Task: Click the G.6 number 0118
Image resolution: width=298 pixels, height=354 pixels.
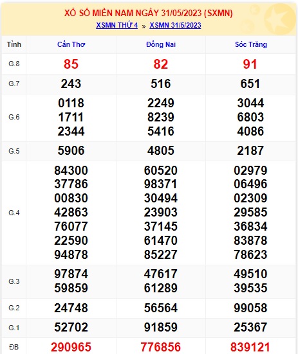Action: [x=71, y=103]
